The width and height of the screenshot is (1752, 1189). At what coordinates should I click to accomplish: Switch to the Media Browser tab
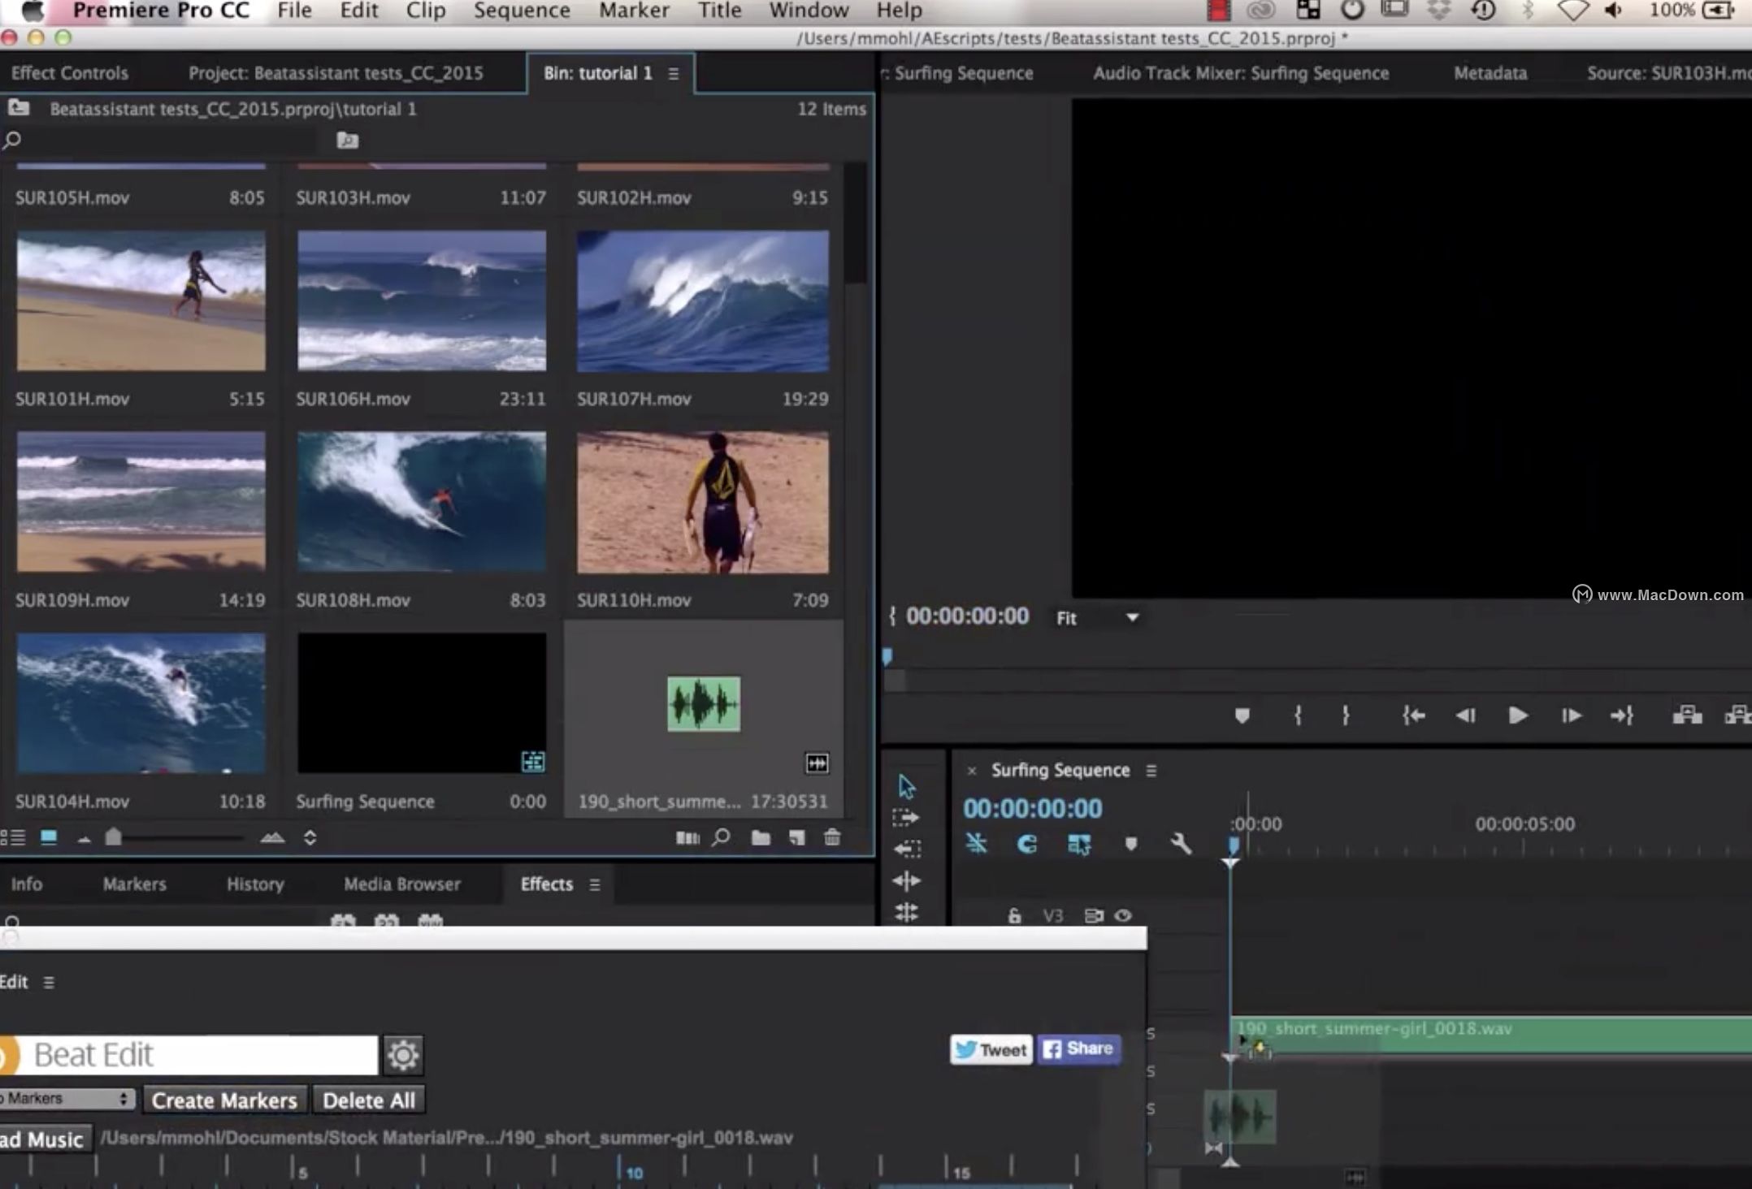pyautogui.click(x=401, y=884)
